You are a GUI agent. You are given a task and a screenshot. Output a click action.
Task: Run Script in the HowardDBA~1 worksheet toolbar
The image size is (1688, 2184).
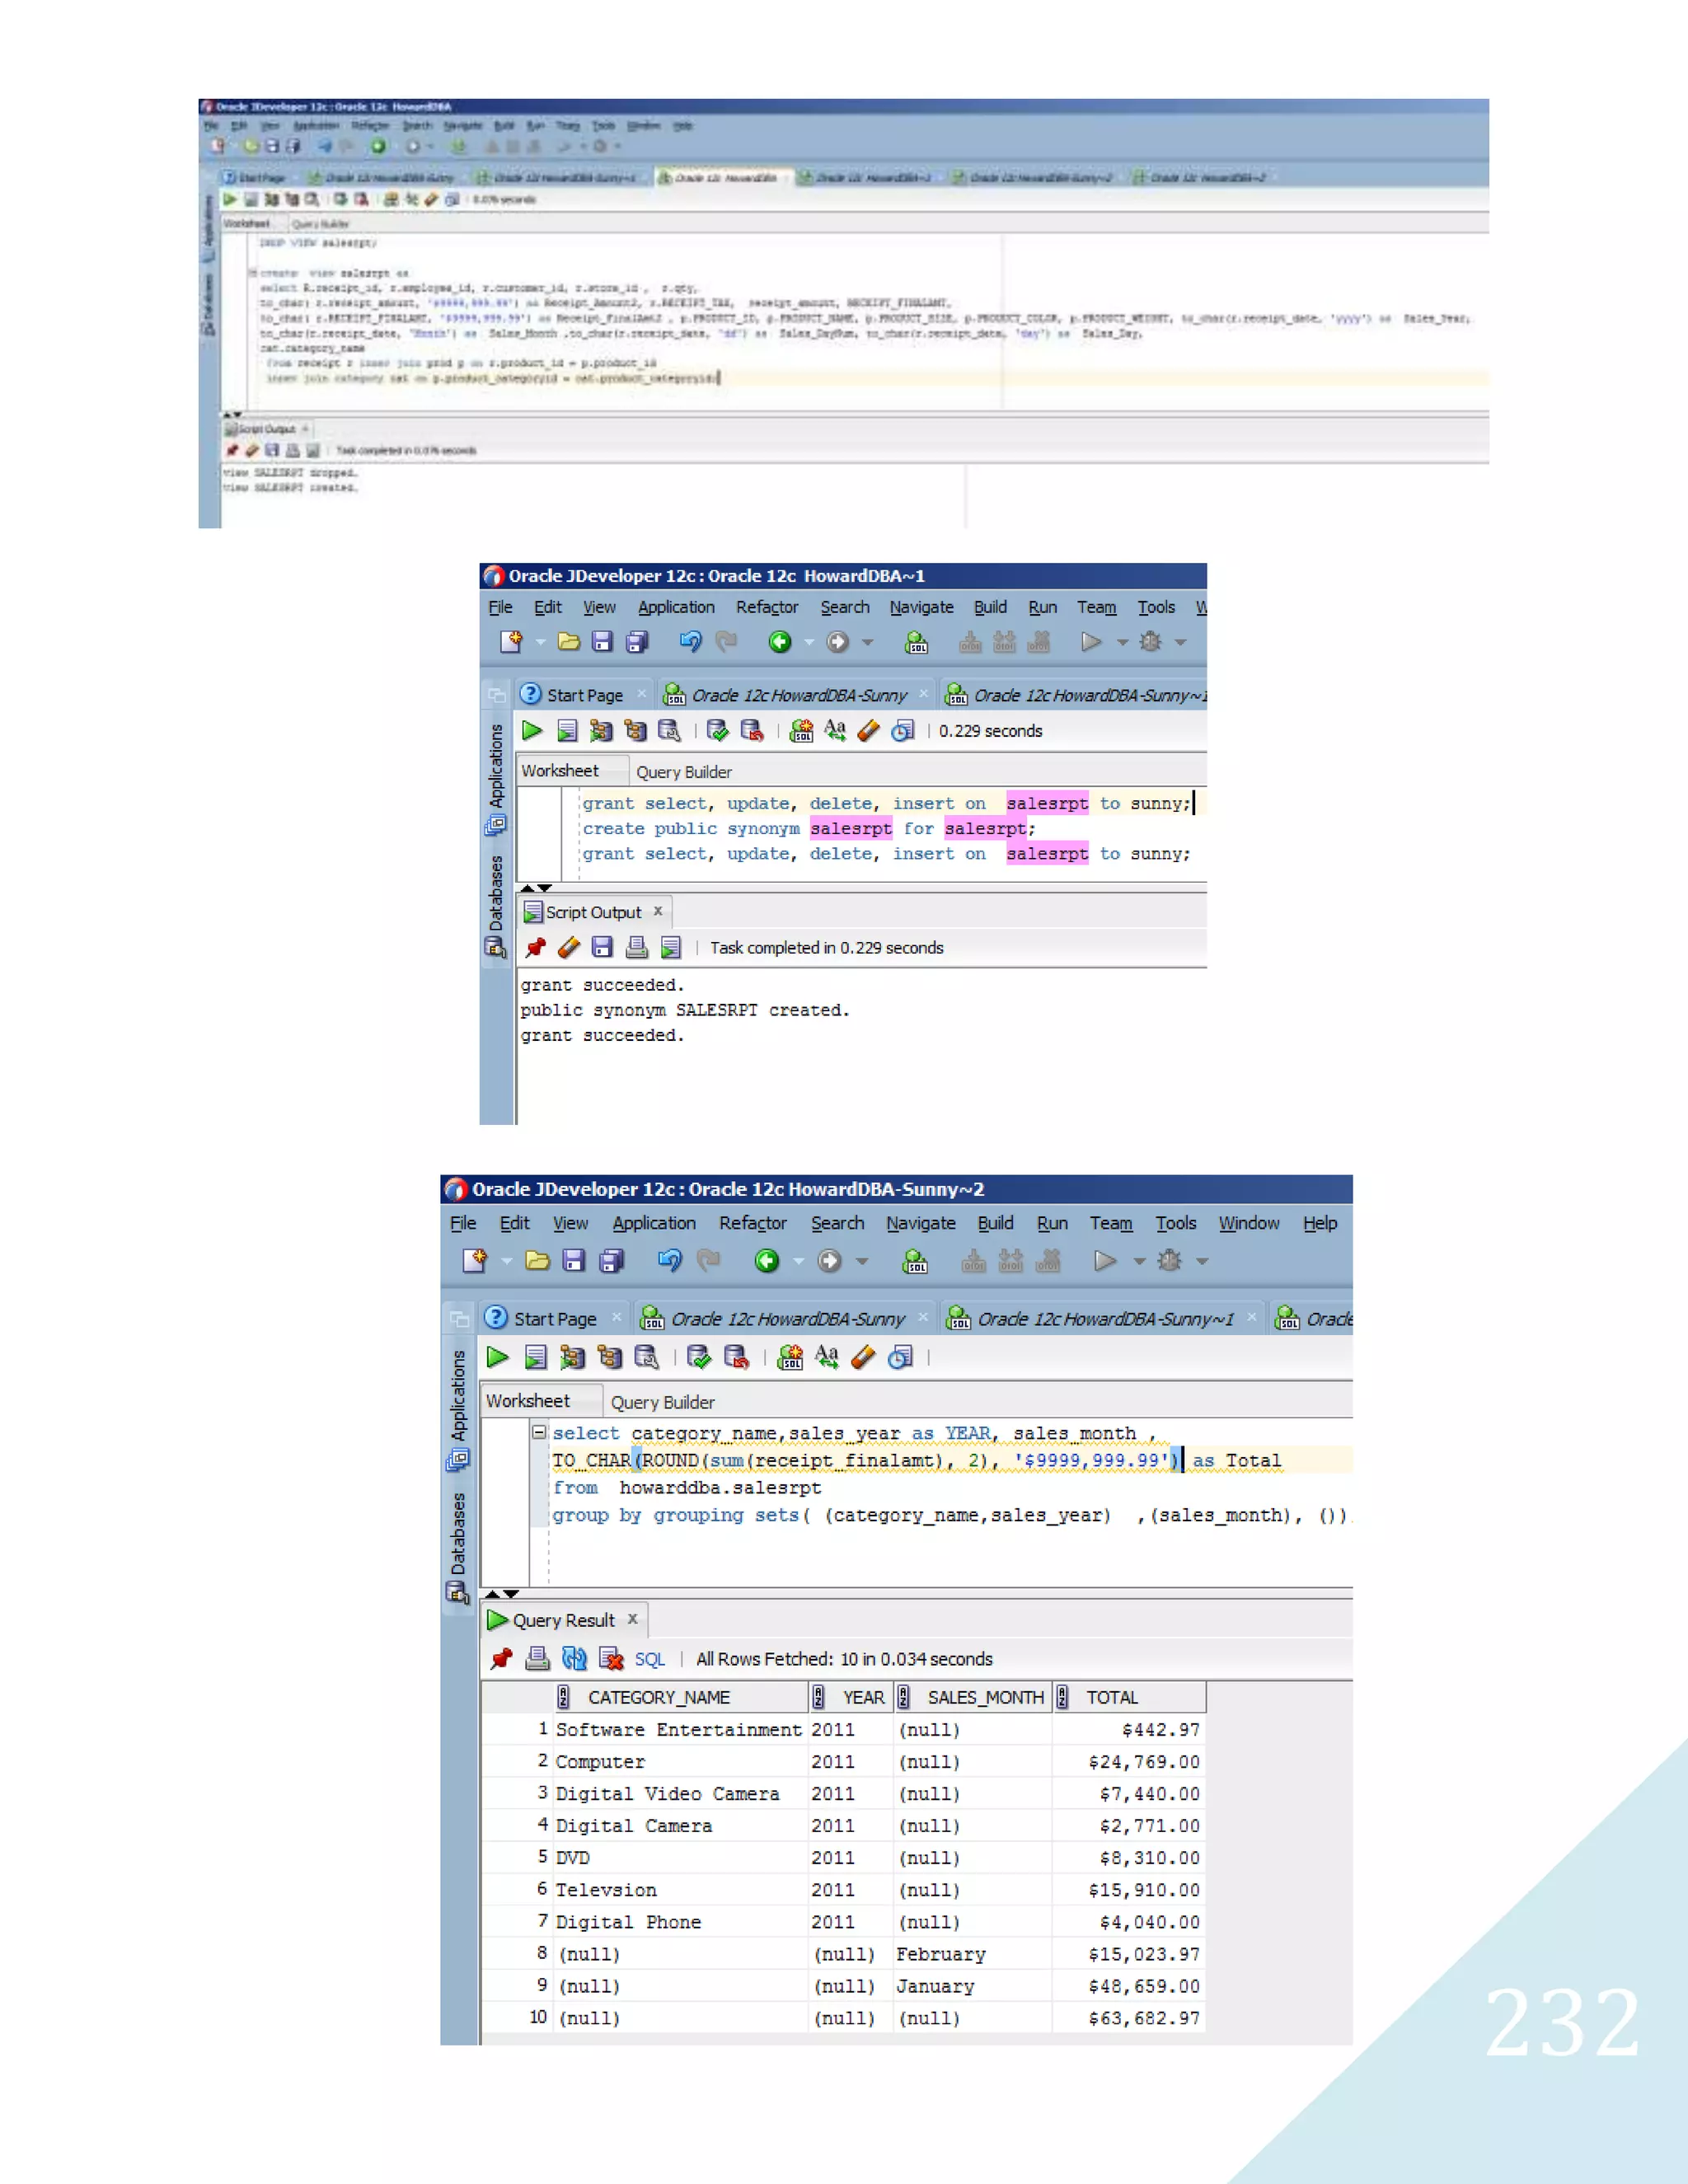click(x=567, y=731)
